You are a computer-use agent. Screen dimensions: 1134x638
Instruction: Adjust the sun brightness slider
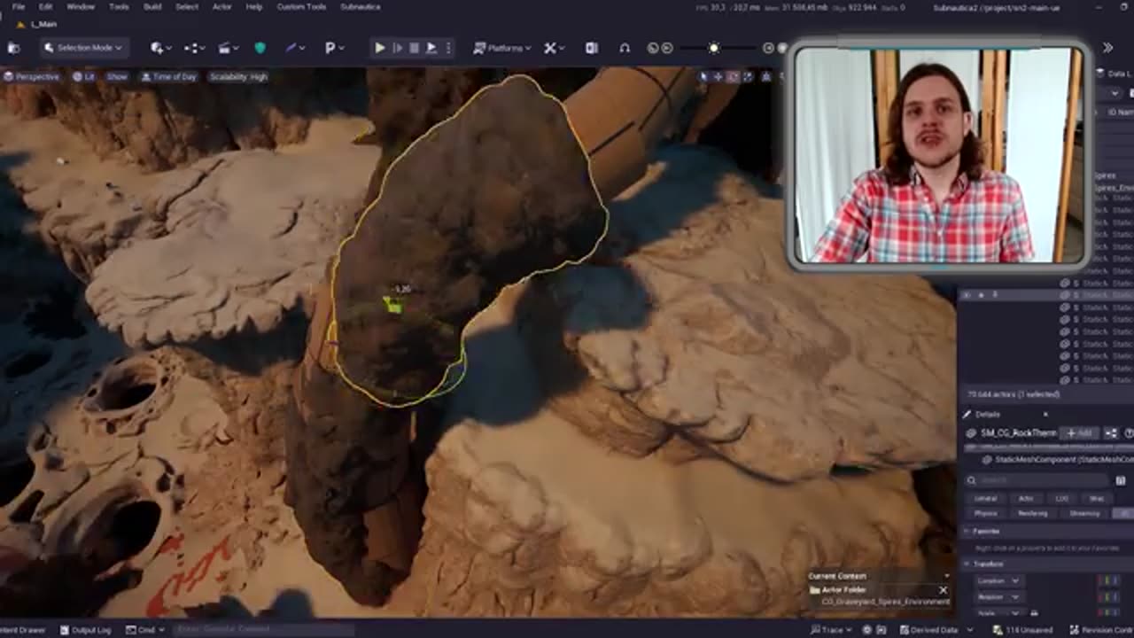tap(714, 48)
